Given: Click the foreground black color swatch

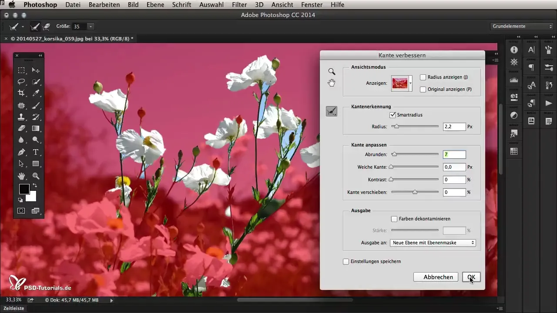Looking at the screenshot, I should pyautogui.click(x=24, y=189).
